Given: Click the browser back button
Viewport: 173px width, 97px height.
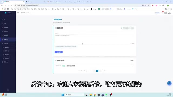Looking at the screenshot, I should 2,6.
